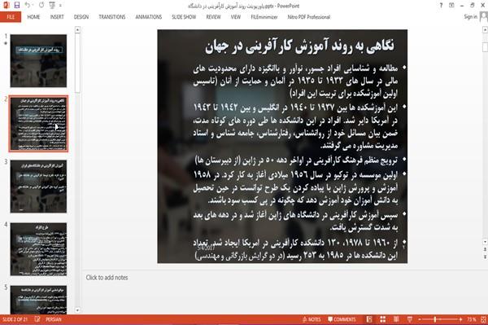Open the VIEW ribbon tab
The height and width of the screenshot is (325, 488).
[236, 17]
